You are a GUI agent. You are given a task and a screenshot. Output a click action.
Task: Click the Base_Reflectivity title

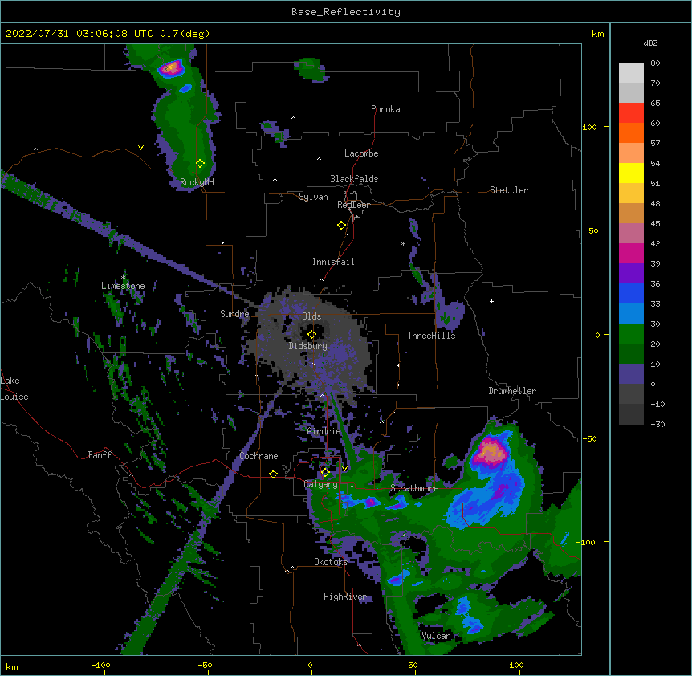coord(346,12)
